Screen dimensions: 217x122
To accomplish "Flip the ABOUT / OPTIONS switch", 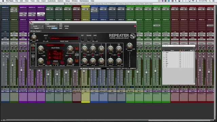I will pyautogui.click(x=46, y=38).
